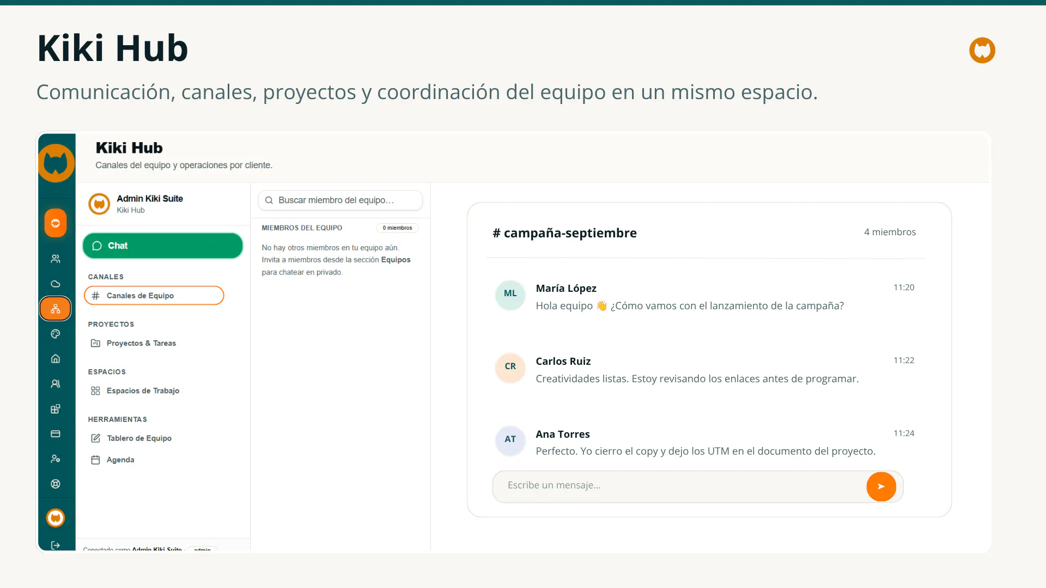Click the 11:24 timestamp

coord(904,433)
